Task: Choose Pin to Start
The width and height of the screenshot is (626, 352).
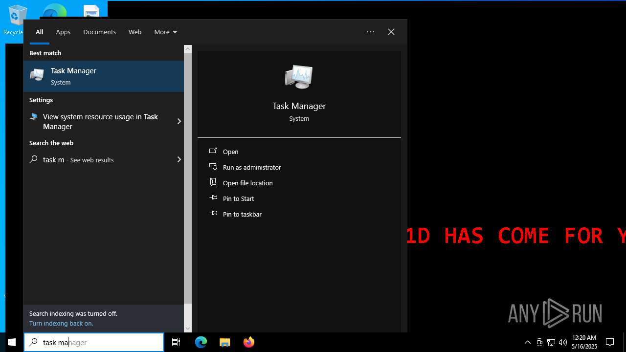Action: (238, 198)
